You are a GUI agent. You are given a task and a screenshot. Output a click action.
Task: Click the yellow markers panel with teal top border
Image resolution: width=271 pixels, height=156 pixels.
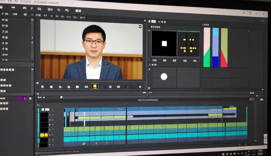[188, 44]
